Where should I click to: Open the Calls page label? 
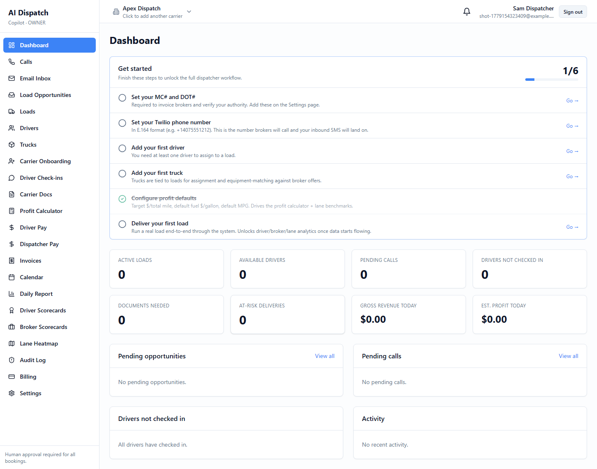tap(26, 62)
